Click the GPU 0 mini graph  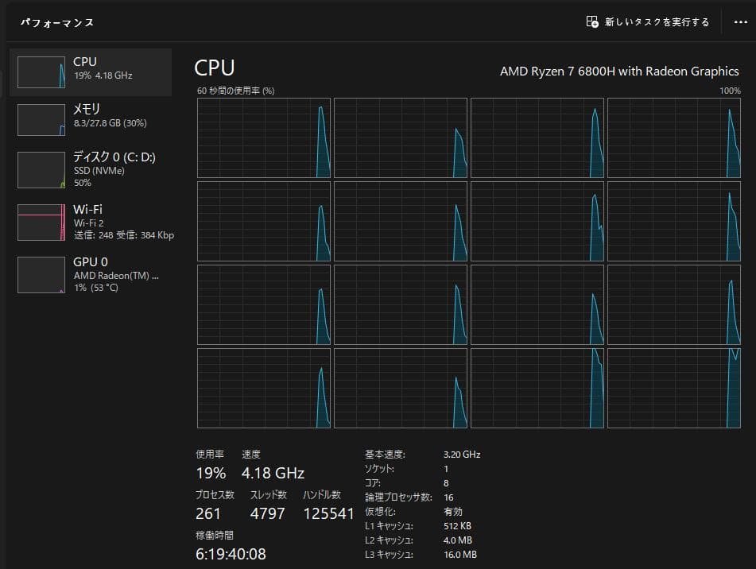(41, 274)
